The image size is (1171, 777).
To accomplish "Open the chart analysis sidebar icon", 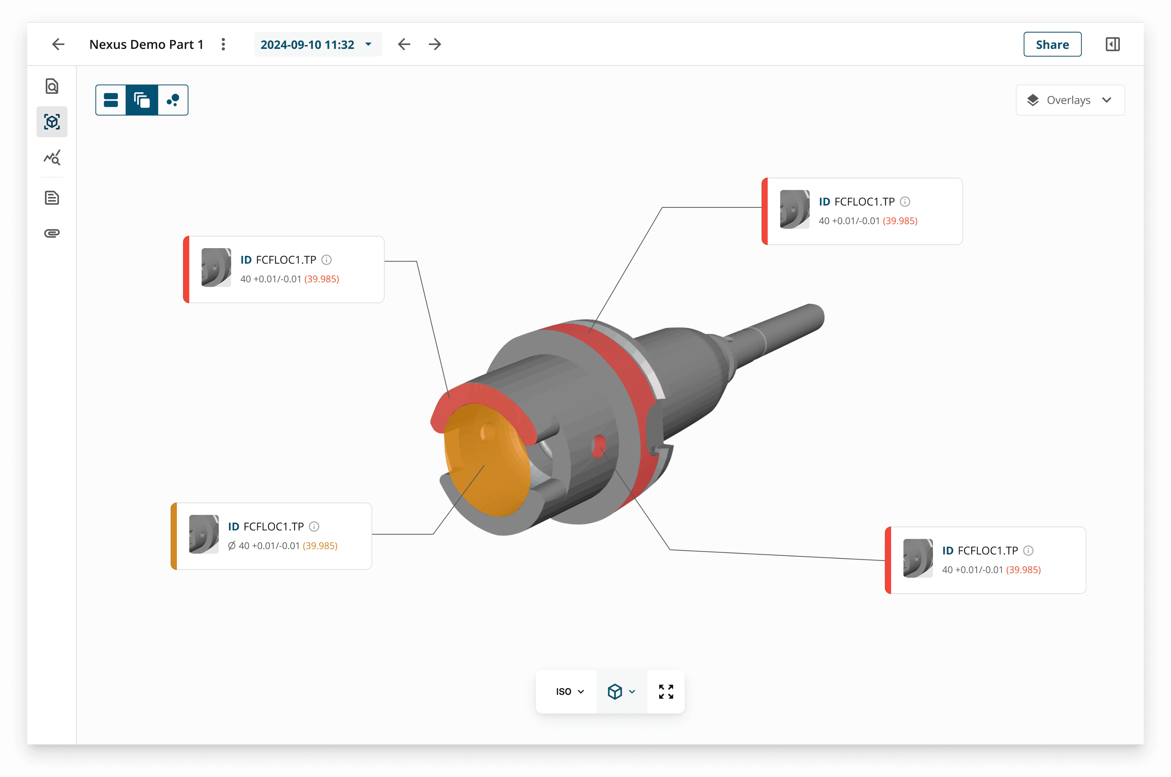I will click(52, 158).
